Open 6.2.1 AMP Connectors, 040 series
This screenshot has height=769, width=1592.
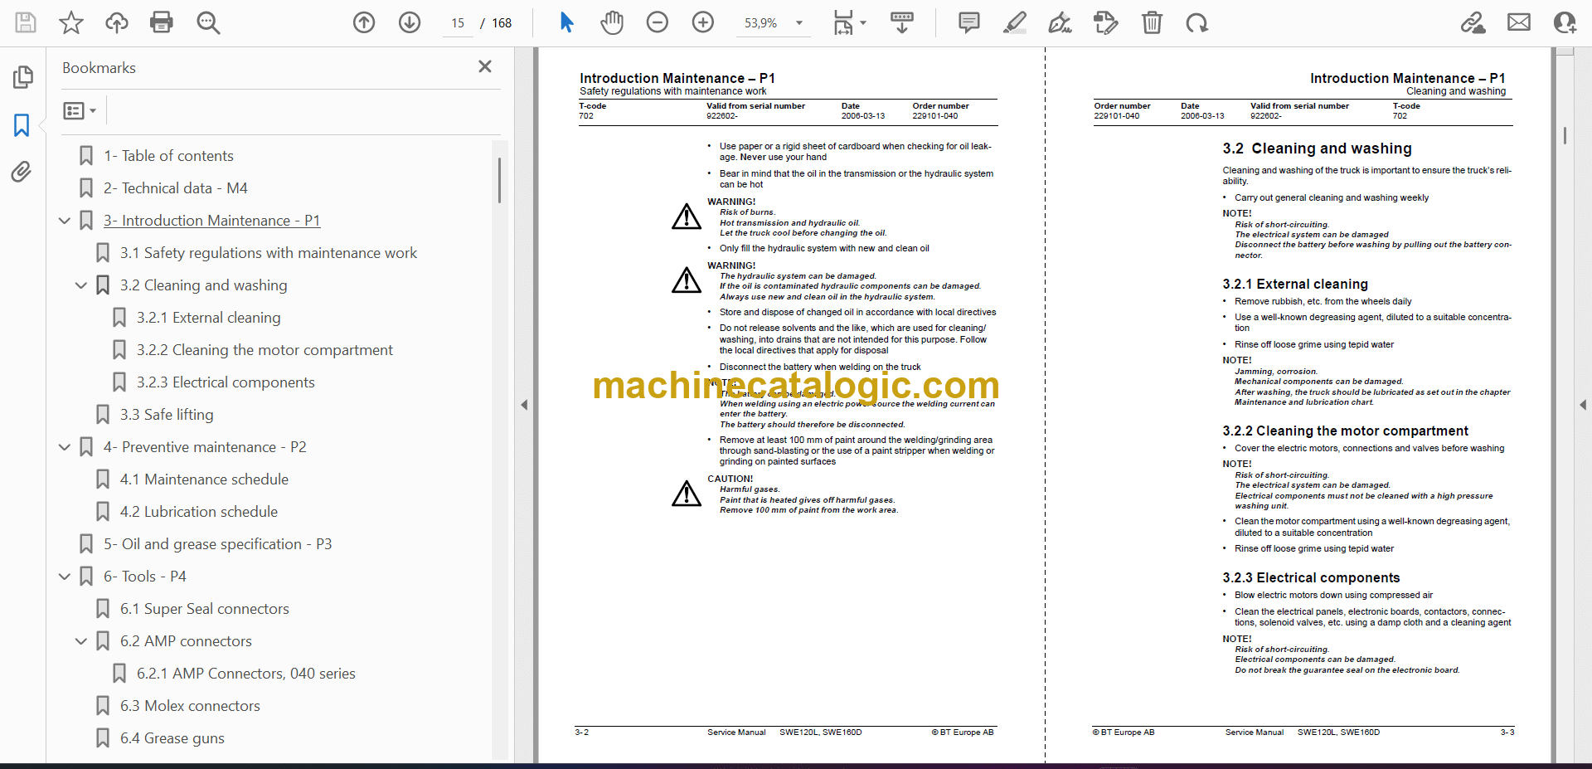pos(246,674)
